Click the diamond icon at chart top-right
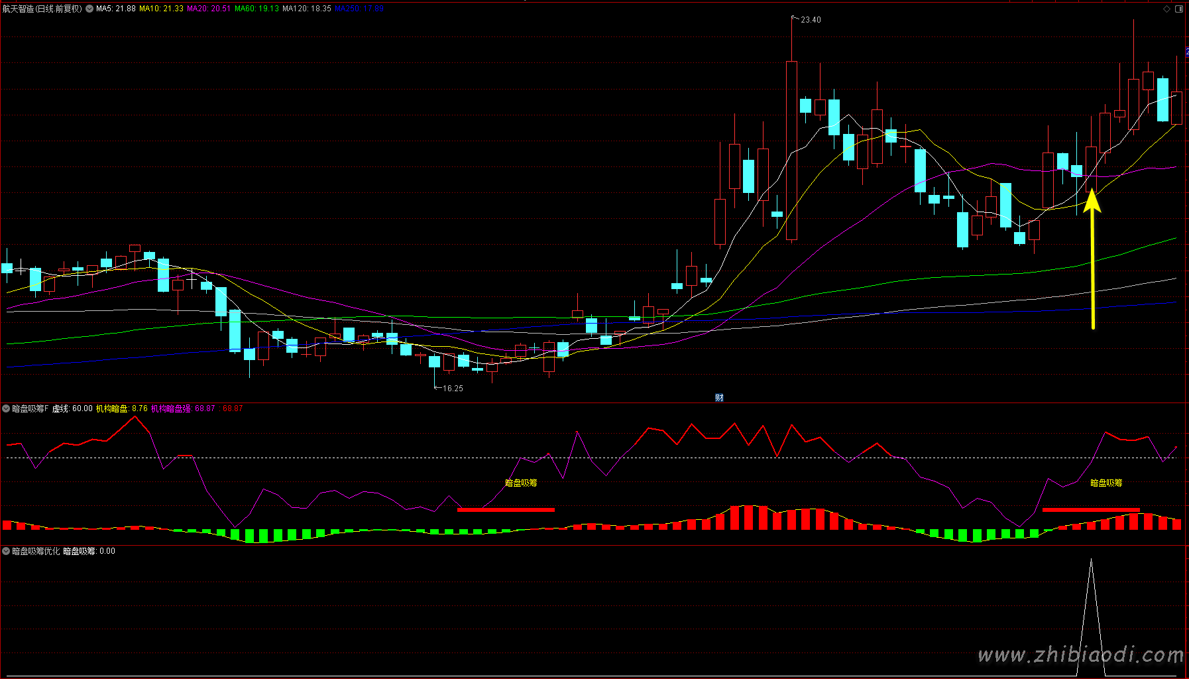Screen dimensions: 1189x679 pyautogui.click(x=1166, y=9)
